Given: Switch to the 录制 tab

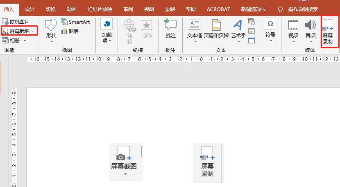Looking at the screenshot, I should click(170, 9).
